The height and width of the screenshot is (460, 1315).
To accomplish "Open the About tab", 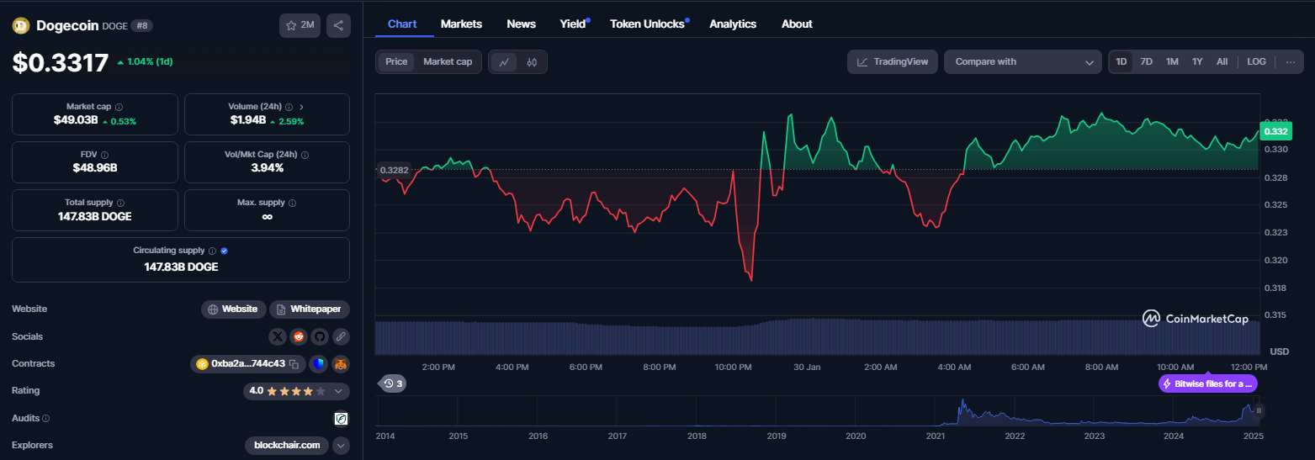I will pyautogui.click(x=797, y=24).
